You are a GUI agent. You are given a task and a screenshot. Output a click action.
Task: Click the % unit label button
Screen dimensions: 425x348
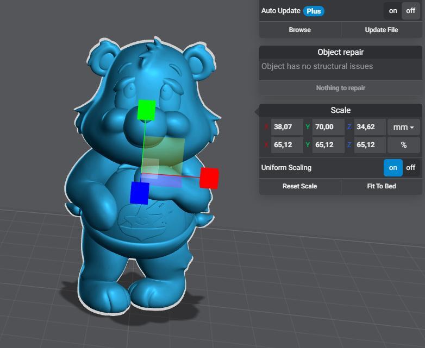[x=404, y=145]
